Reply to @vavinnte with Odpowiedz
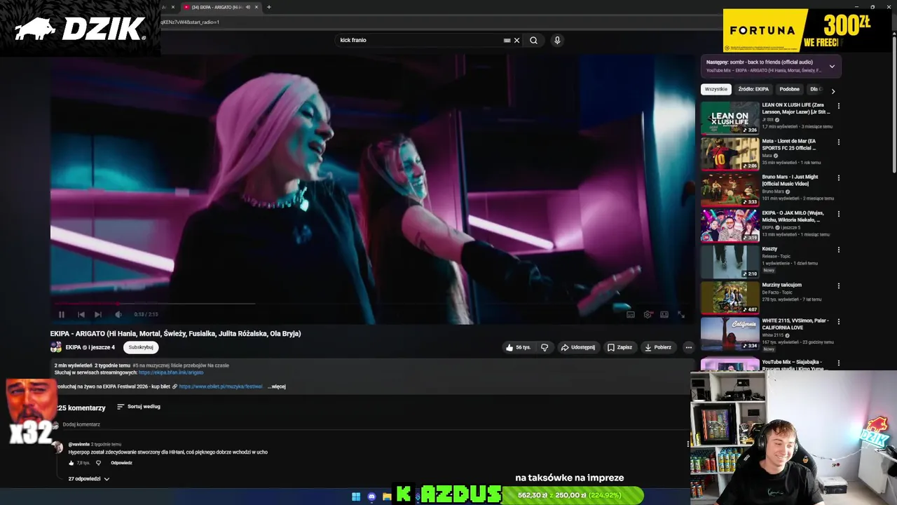The width and height of the screenshot is (897, 505). pos(121,463)
